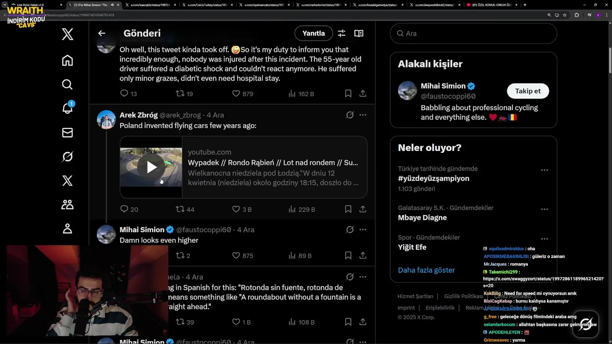Share the tweet with 162 B views
Image resolution: width=612 pixels, height=344 pixels.
[363, 94]
